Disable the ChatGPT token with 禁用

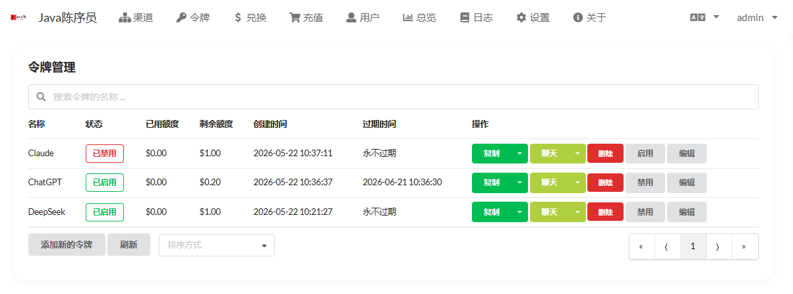point(645,183)
